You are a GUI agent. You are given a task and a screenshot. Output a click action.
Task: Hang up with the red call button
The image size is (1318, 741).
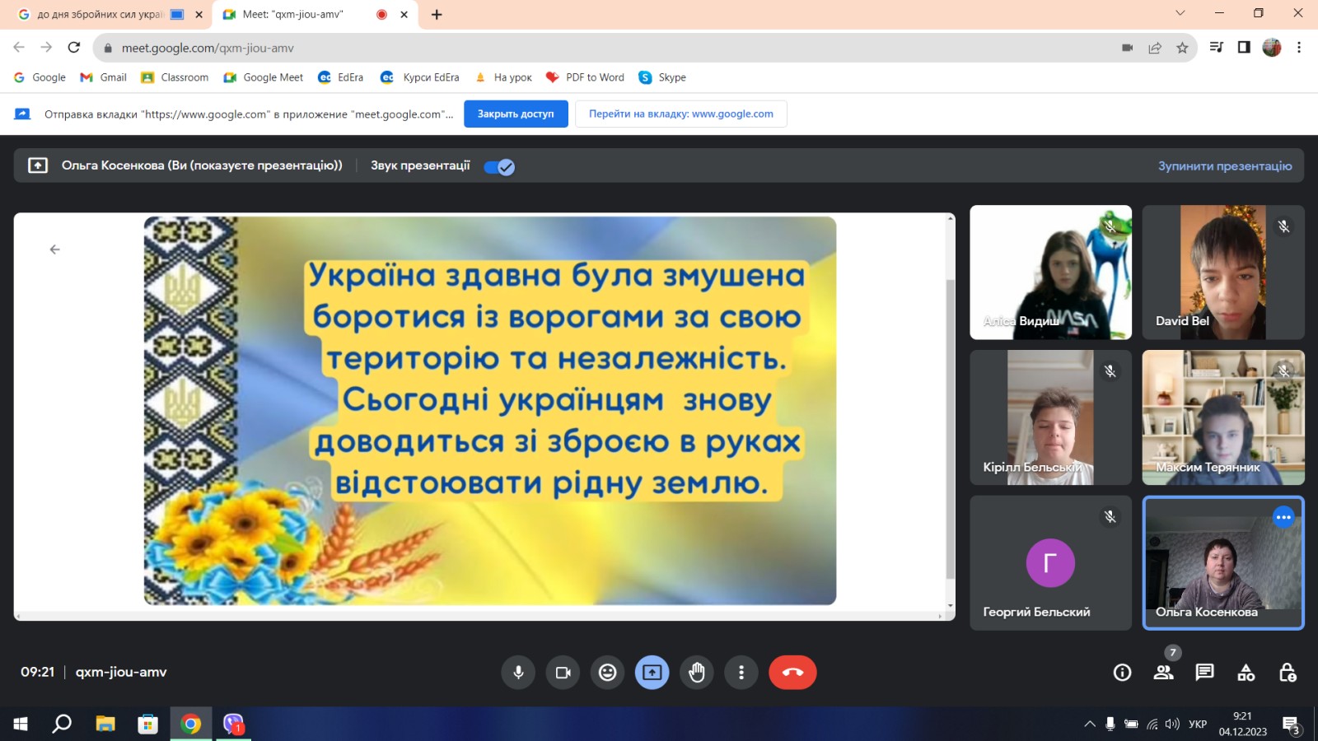click(792, 673)
